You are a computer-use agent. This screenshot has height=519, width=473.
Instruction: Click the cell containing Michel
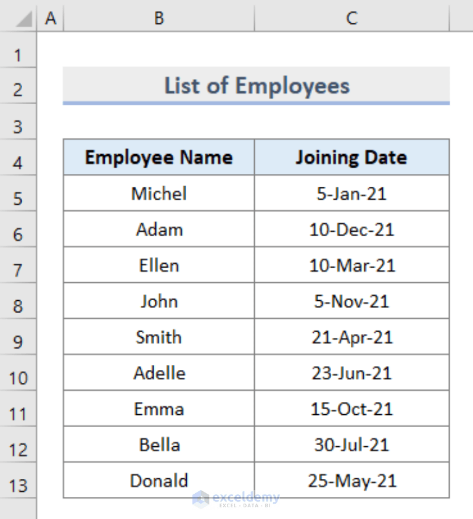pyautogui.click(x=158, y=194)
